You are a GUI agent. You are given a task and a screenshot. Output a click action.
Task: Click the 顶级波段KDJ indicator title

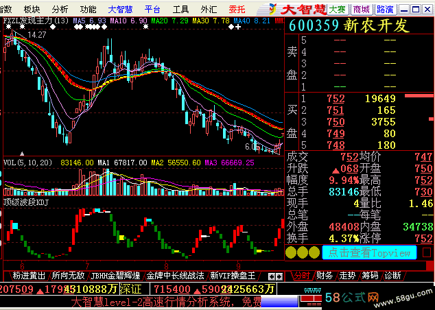coord(26,202)
